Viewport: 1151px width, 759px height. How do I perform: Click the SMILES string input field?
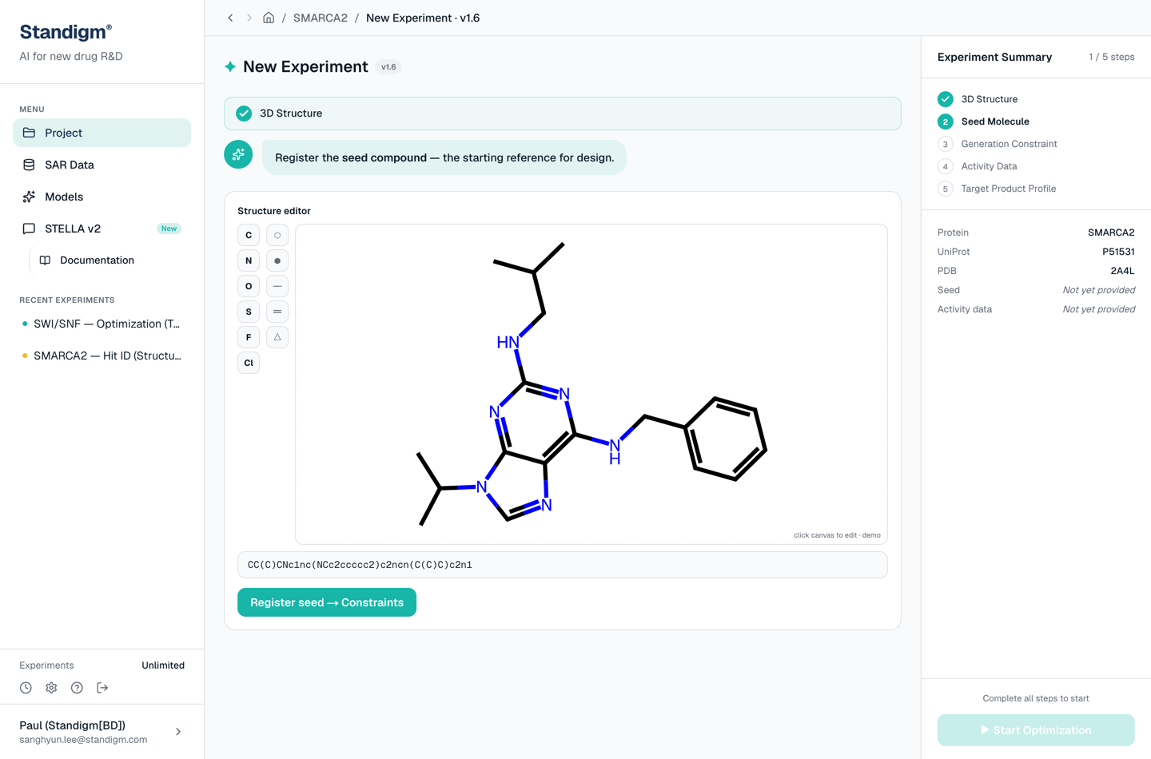[x=563, y=565]
